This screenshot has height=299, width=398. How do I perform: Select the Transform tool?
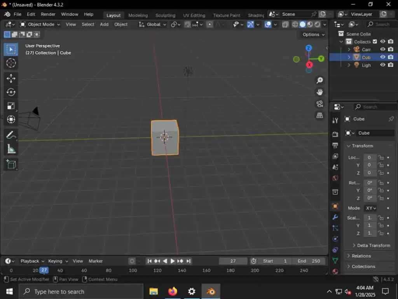10,119
